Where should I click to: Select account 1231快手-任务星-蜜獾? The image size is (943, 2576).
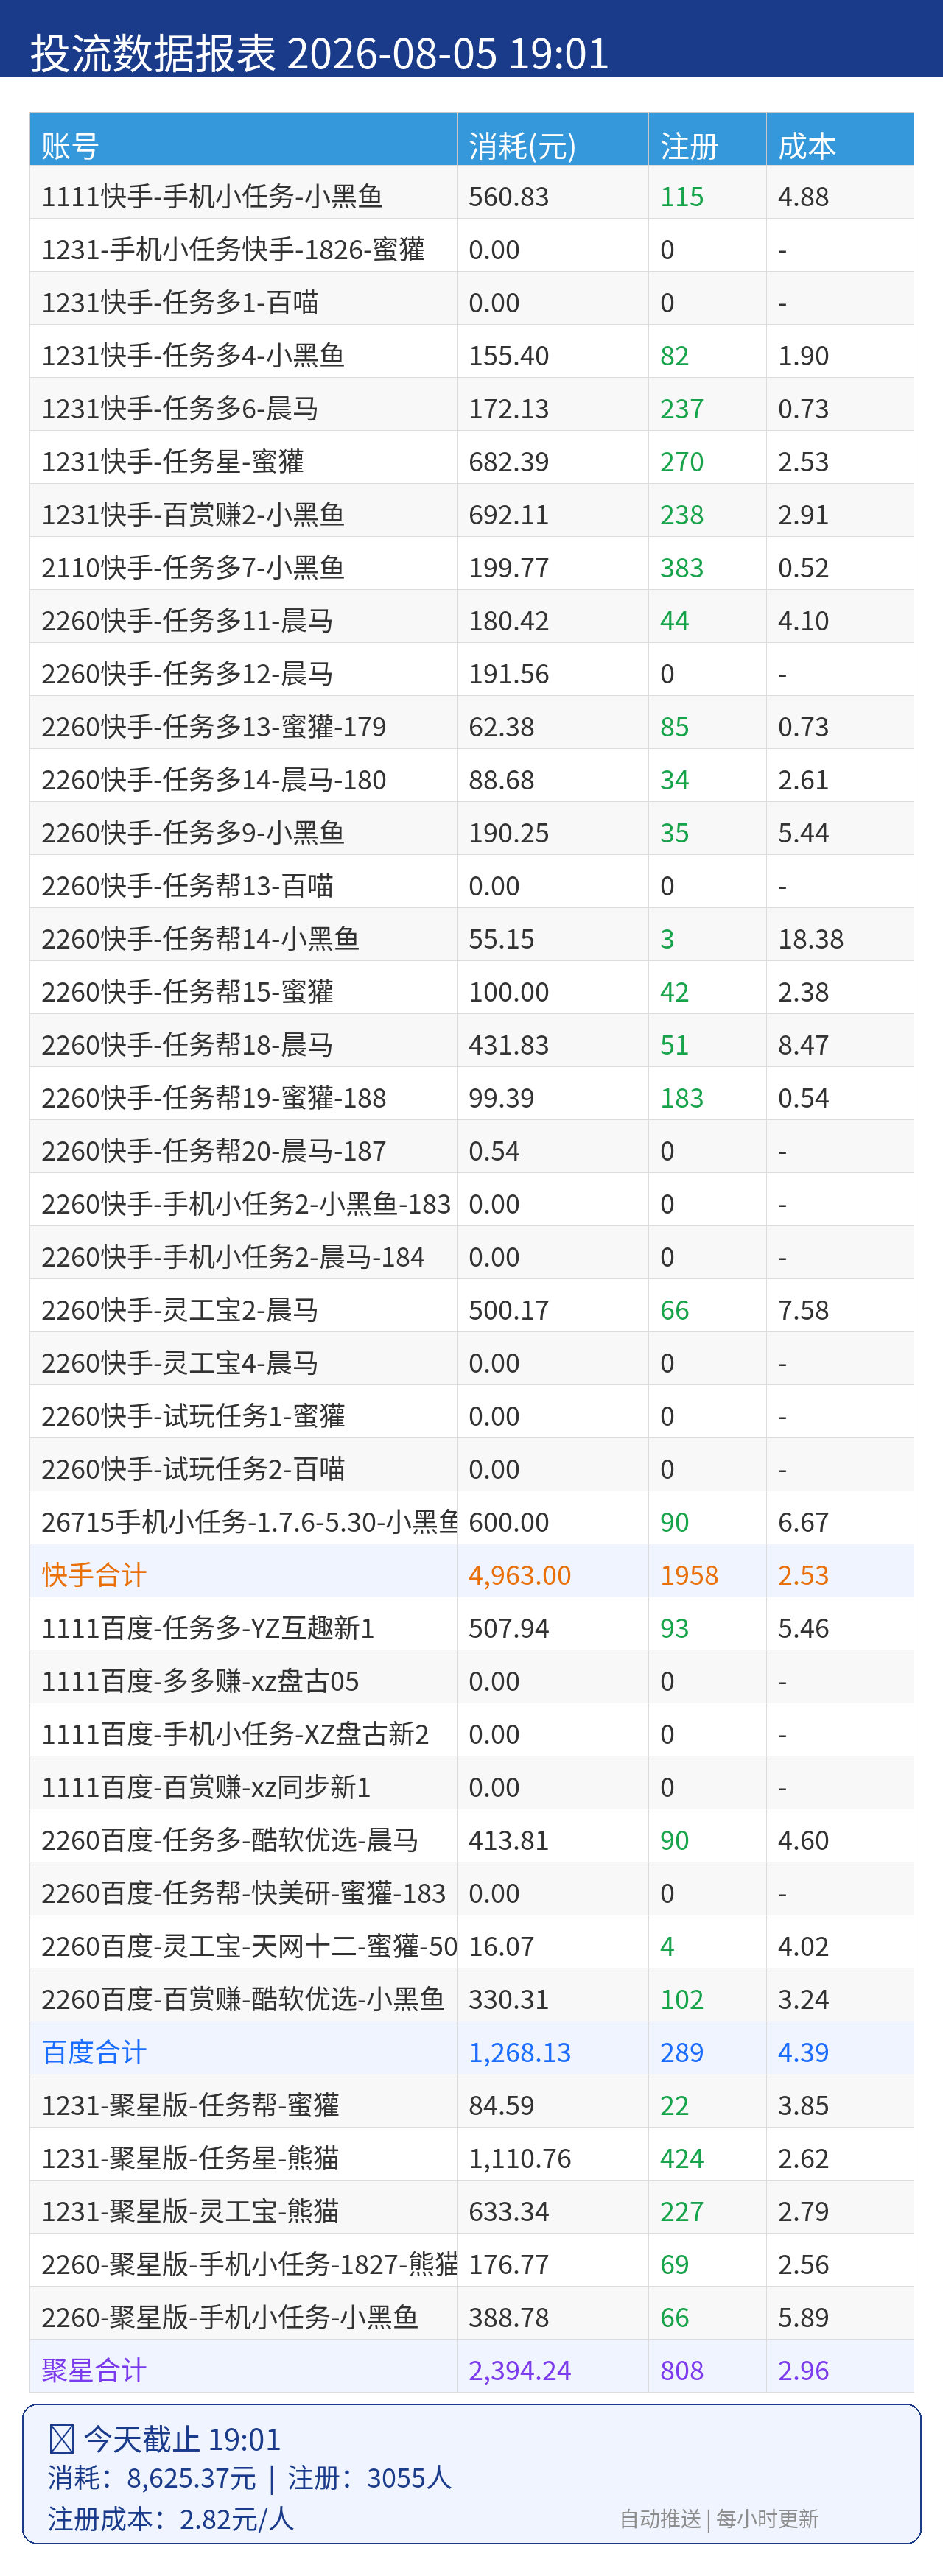tap(173, 462)
